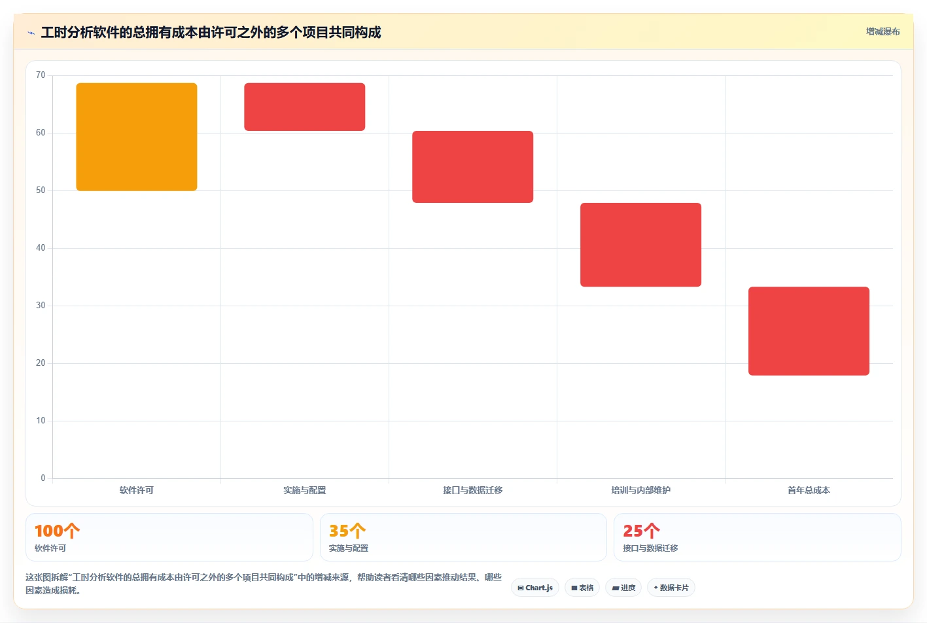The height and width of the screenshot is (623, 927).
Task: Click the description paragraph starting 这张图拆解
Action: point(264,584)
